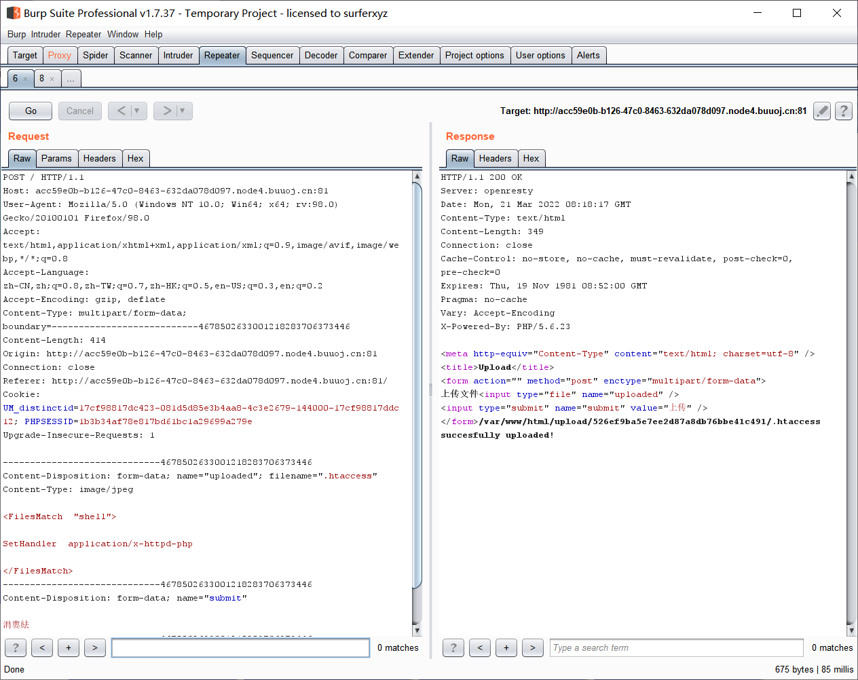Switch to the Extender tab
The image size is (858, 680).
pos(416,56)
